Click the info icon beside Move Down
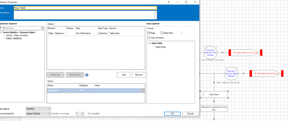This screenshot has height=121, width=288. tap(87, 75)
